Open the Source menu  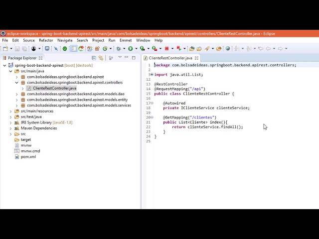coord(29,40)
